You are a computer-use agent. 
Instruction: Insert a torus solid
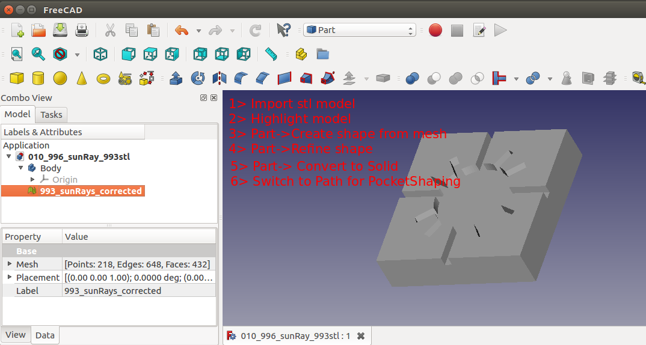[103, 78]
